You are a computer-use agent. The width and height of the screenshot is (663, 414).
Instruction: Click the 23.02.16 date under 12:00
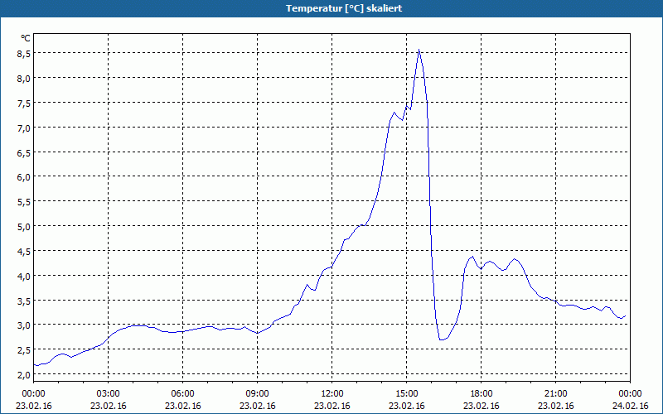(332, 406)
